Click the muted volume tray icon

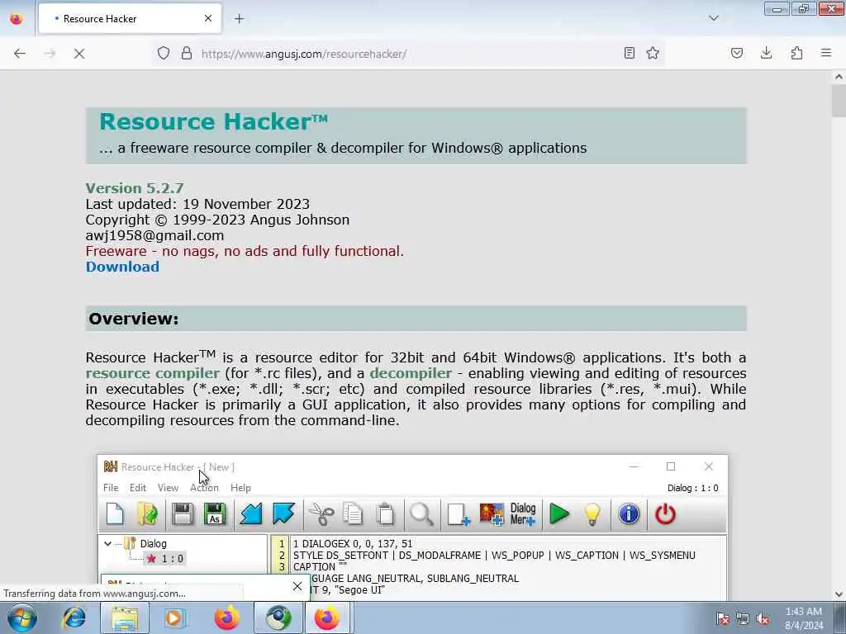click(763, 619)
